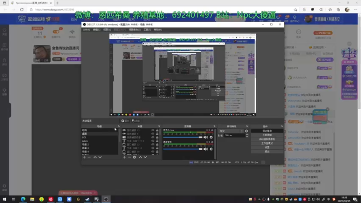The image size is (361, 203).
Task: Move the selected scene down in the 场景 list
Action: click(100, 157)
